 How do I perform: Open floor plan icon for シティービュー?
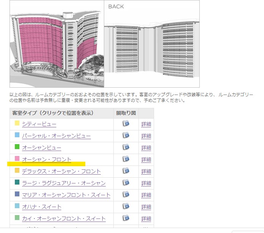[x=126, y=124]
